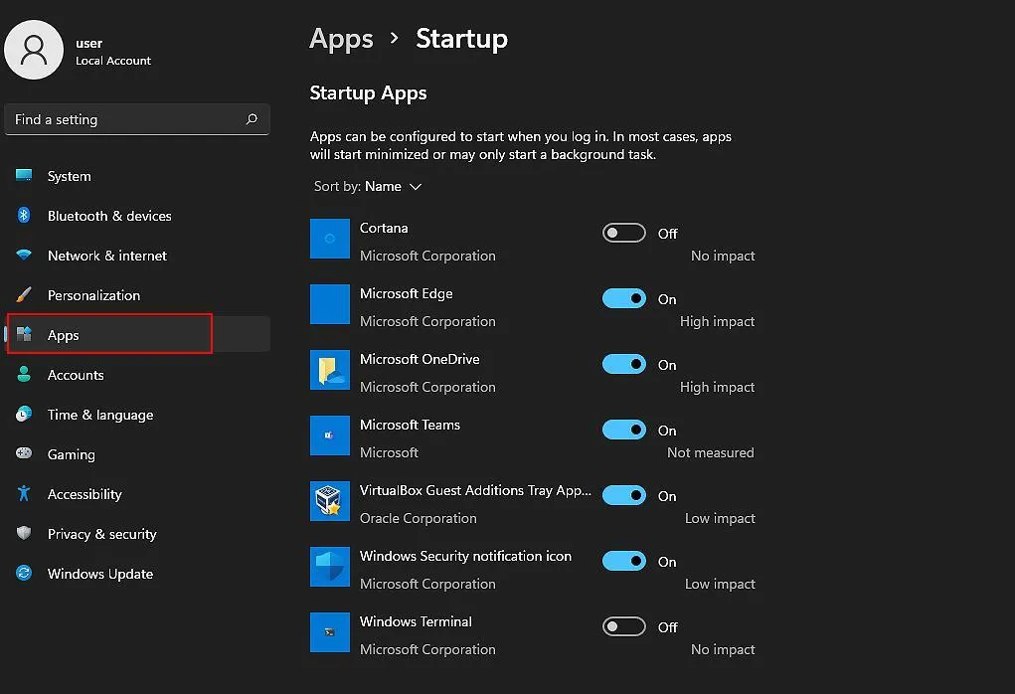Click the Privacy shield icon

coord(24,533)
